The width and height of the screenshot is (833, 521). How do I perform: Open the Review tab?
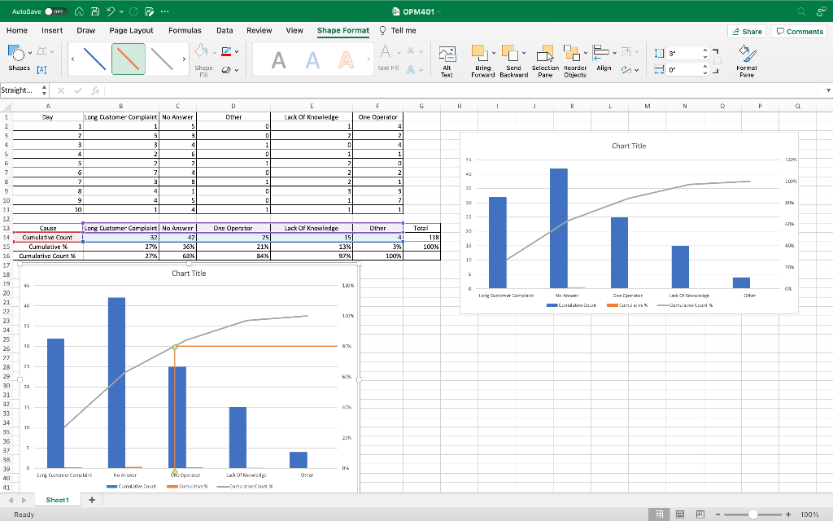coord(259,30)
